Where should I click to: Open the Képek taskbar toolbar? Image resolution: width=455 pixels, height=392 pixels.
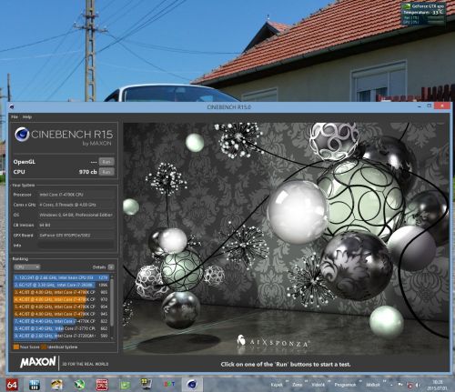coord(277,385)
